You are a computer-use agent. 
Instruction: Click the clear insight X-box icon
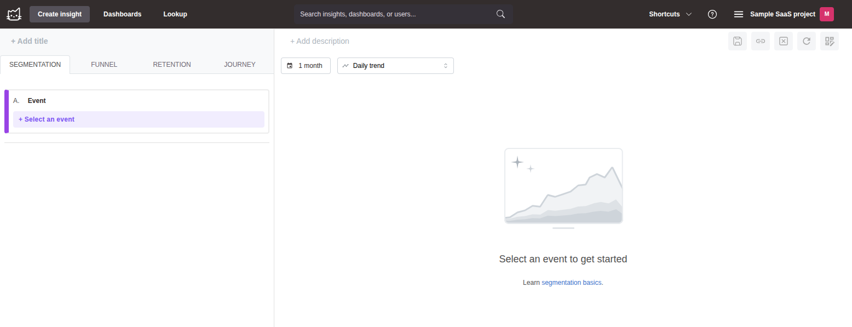784,41
